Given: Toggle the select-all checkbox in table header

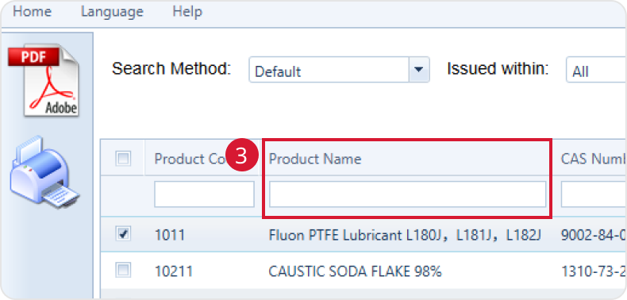Looking at the screenshot, I should [x=123, y=159].
